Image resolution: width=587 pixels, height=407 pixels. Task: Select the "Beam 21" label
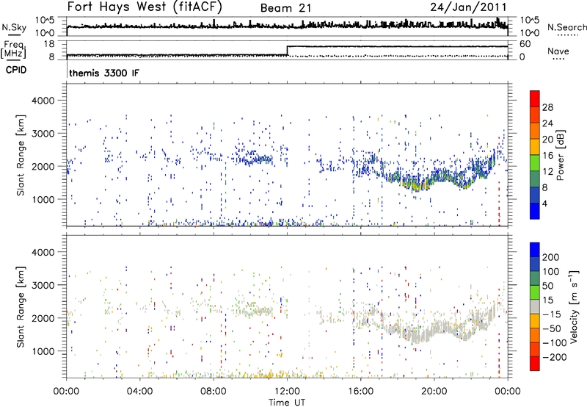(x=285, y=8)
